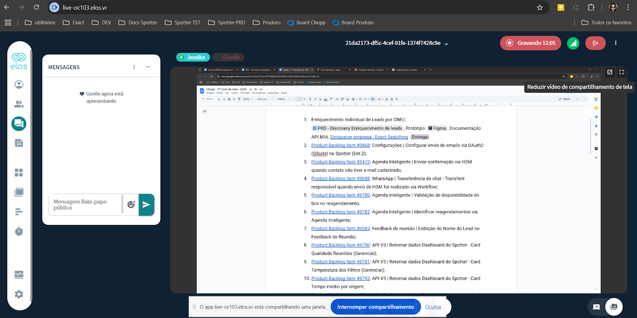Image resolution: width=637 pixels, height=318 pixels.
Task: Open the Todos os favoritos folder
Action: [x=606, y=23]
